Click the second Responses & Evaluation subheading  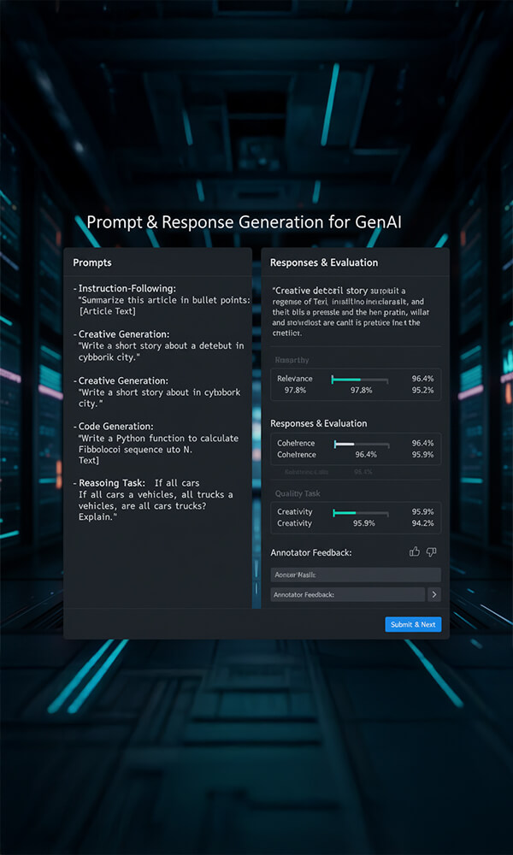[318, 423]
